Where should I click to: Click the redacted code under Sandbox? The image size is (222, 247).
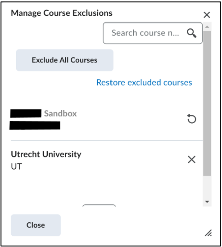click(x=35, y=126)
